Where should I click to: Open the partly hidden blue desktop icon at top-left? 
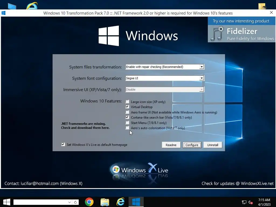click(12, 6)
